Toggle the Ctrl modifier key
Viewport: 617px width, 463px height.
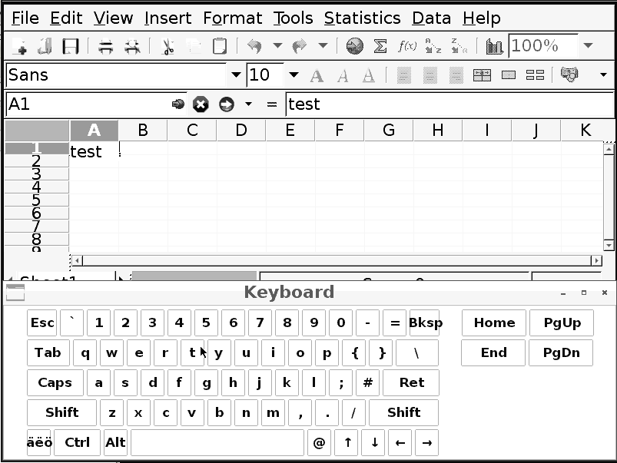pos(77,442)
